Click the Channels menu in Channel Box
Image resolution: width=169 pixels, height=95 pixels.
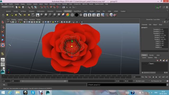tap(144, 25)
